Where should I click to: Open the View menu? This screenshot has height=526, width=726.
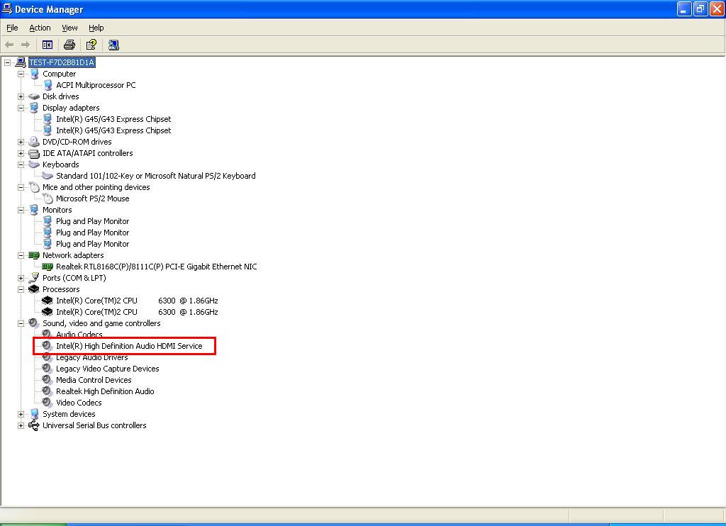click(70, 28)
